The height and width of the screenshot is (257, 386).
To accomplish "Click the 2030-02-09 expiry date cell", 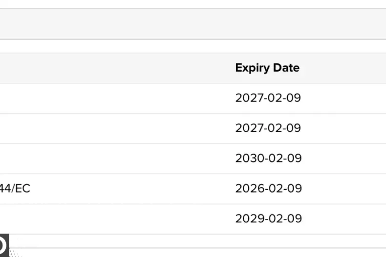I will tap(268, 158).
